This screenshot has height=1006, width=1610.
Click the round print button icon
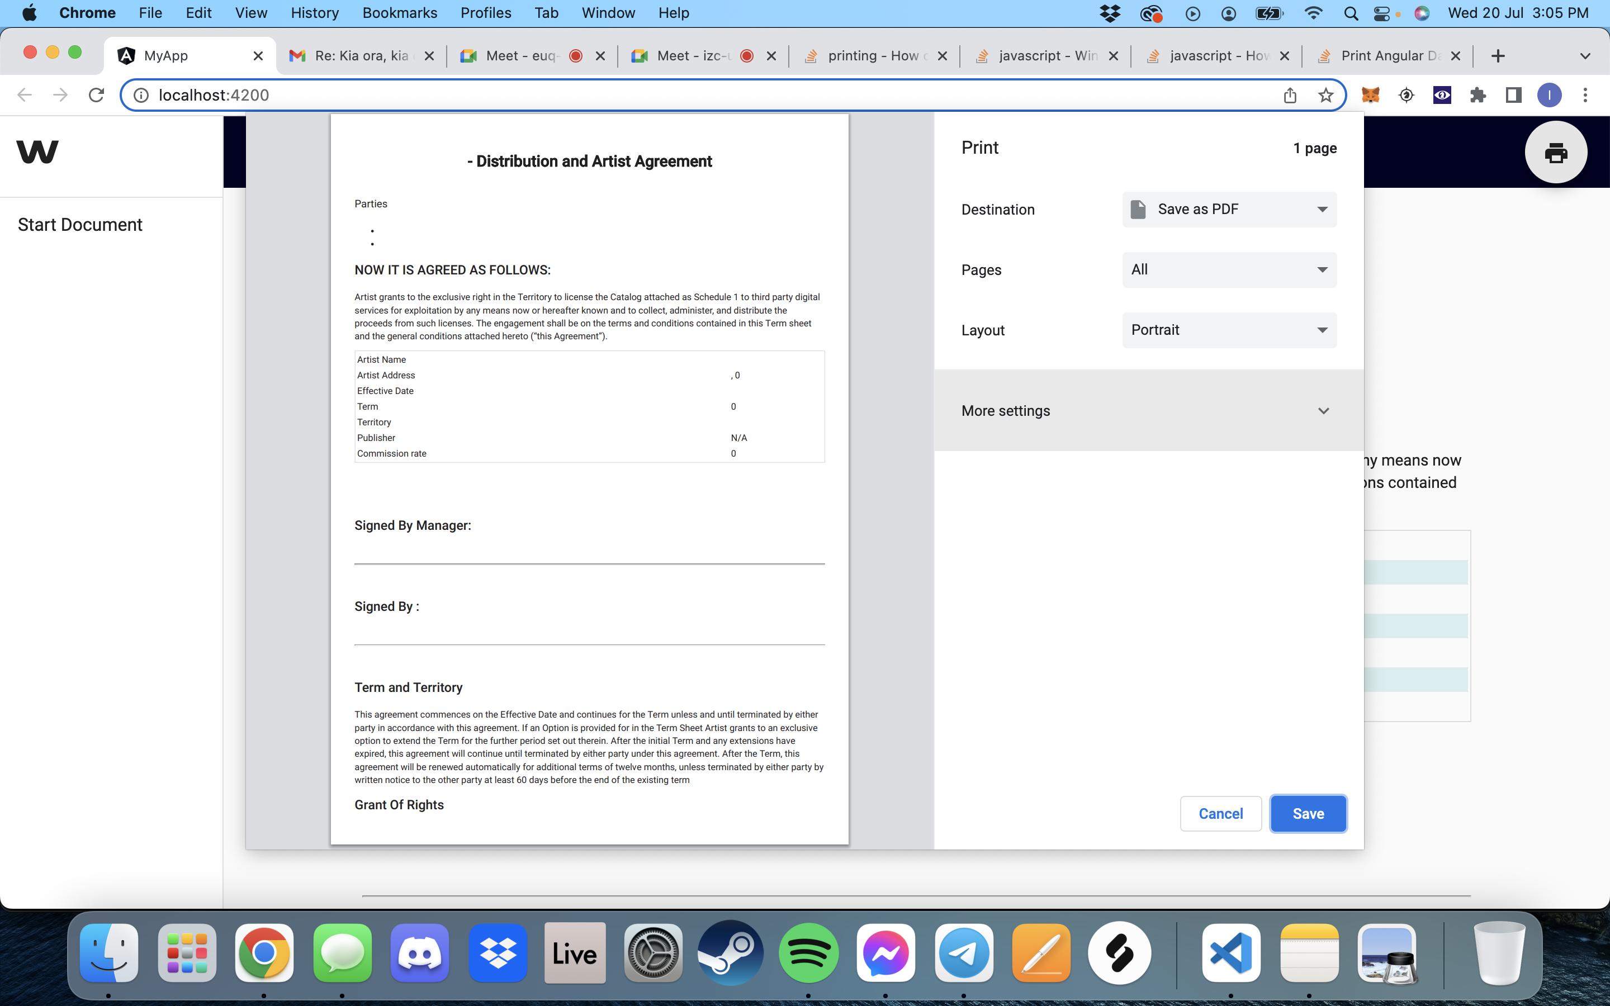[x=1555, y=153]
